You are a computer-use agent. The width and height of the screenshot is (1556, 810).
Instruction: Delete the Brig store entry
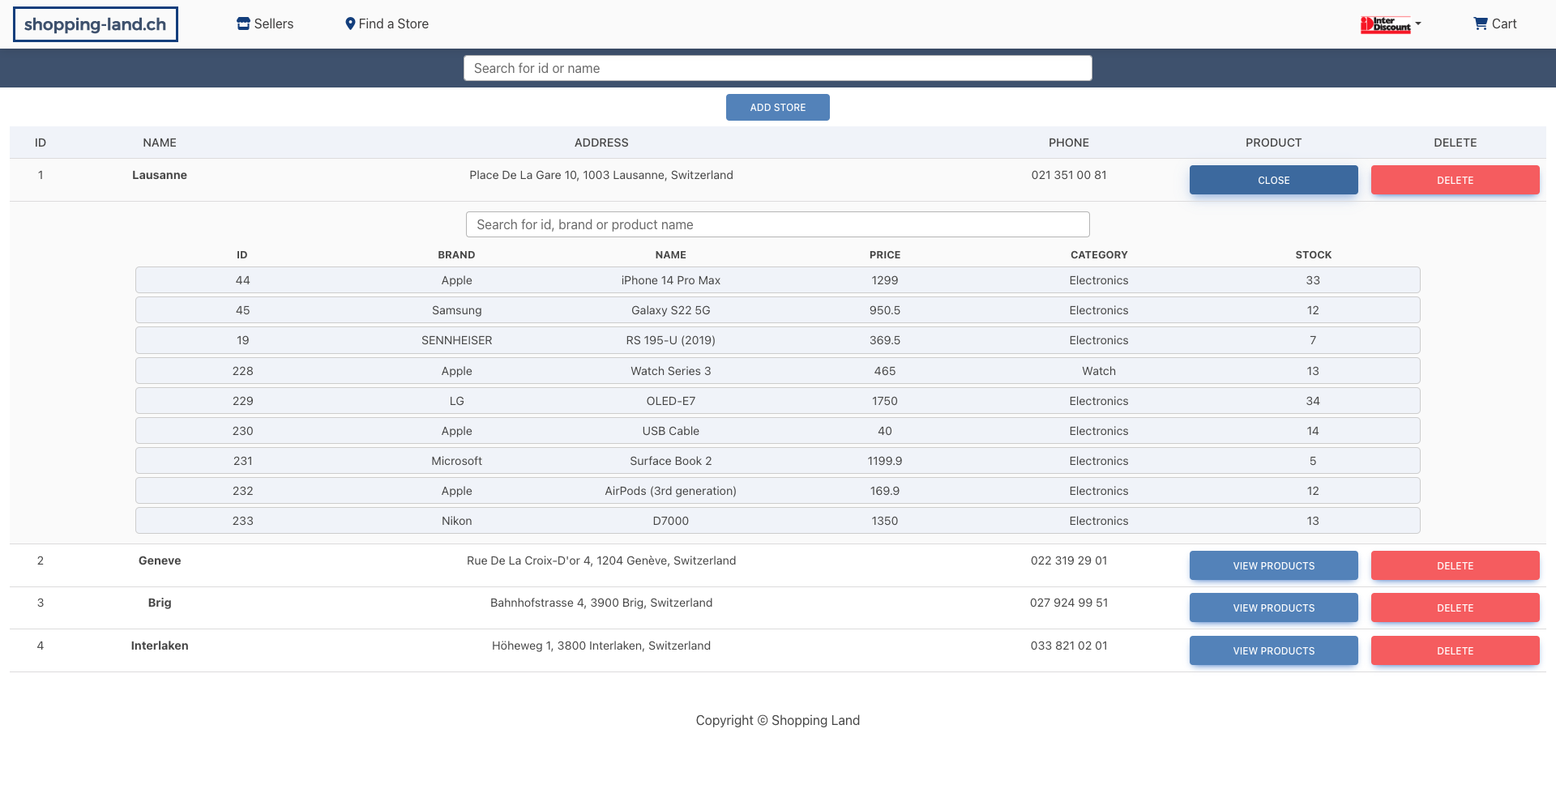pyautogui.click(x=1455, y=607)
